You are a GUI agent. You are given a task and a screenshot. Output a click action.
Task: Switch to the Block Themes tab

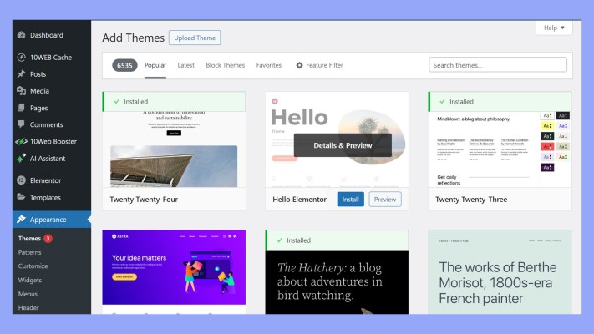click(225, 65)
